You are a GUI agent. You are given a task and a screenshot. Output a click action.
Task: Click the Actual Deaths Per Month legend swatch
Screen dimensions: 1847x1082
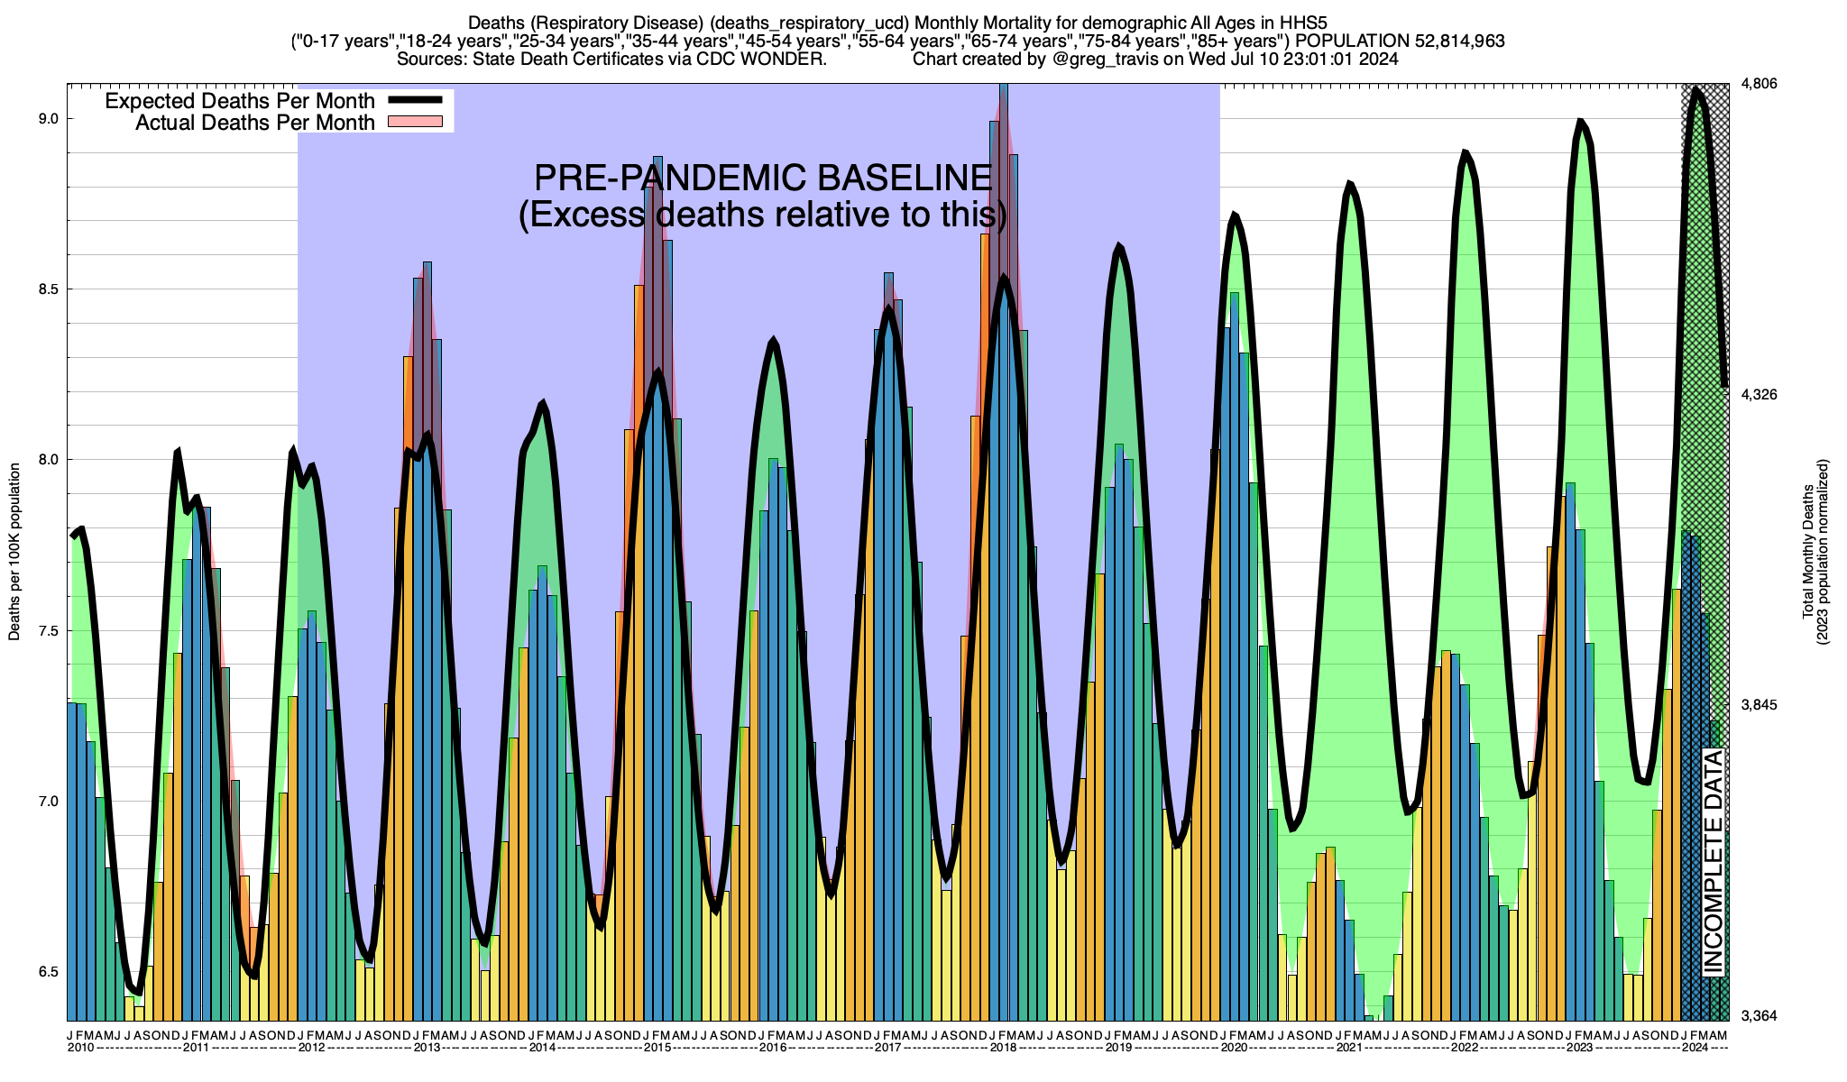click(x=415, y=122)
